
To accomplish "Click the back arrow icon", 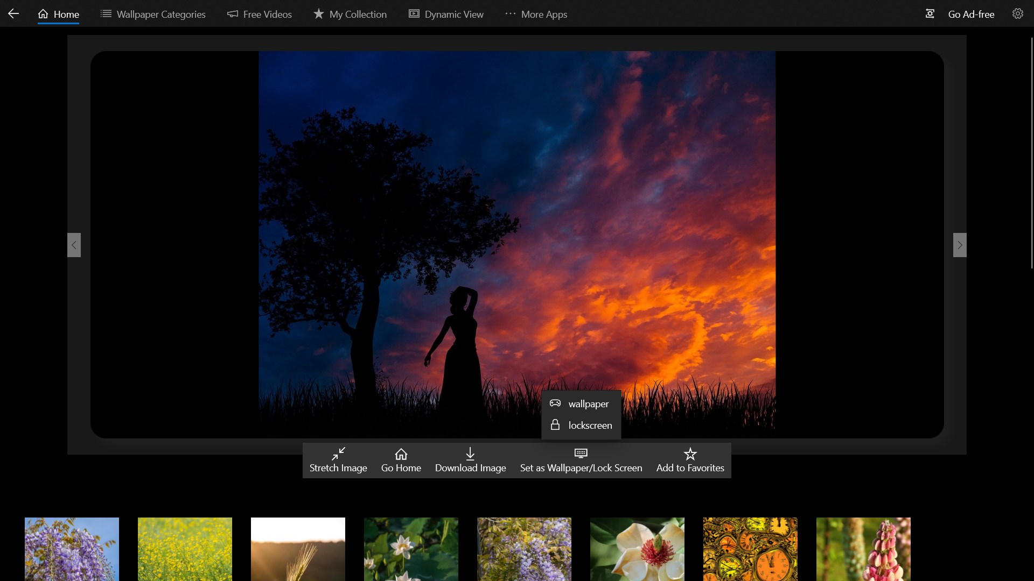I will 13,14.
